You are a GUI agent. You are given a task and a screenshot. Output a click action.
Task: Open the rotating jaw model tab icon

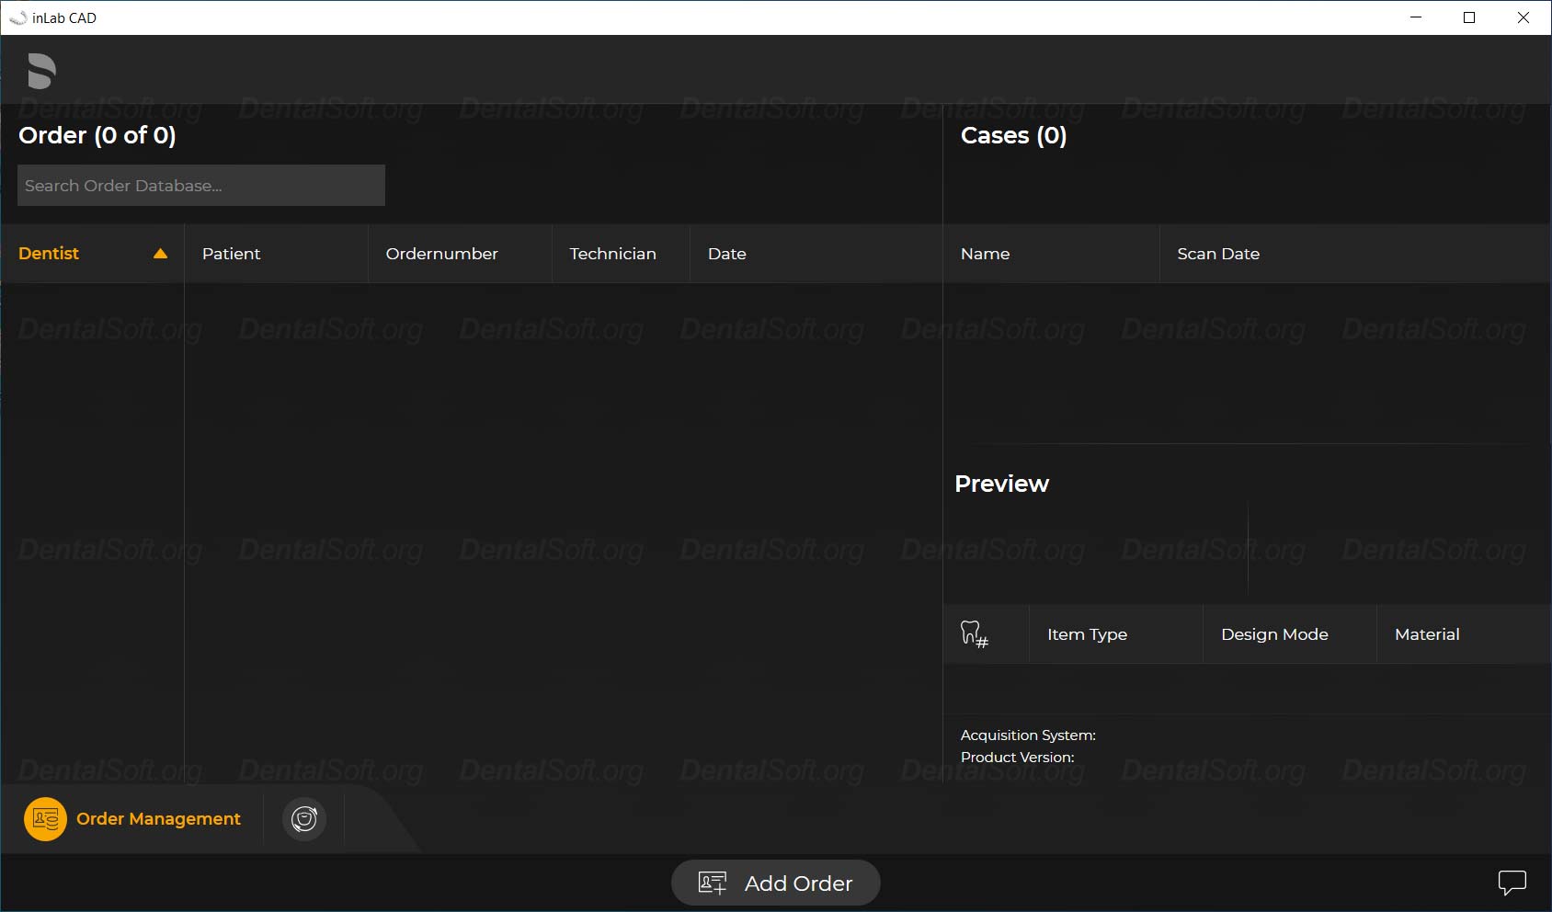304,818
